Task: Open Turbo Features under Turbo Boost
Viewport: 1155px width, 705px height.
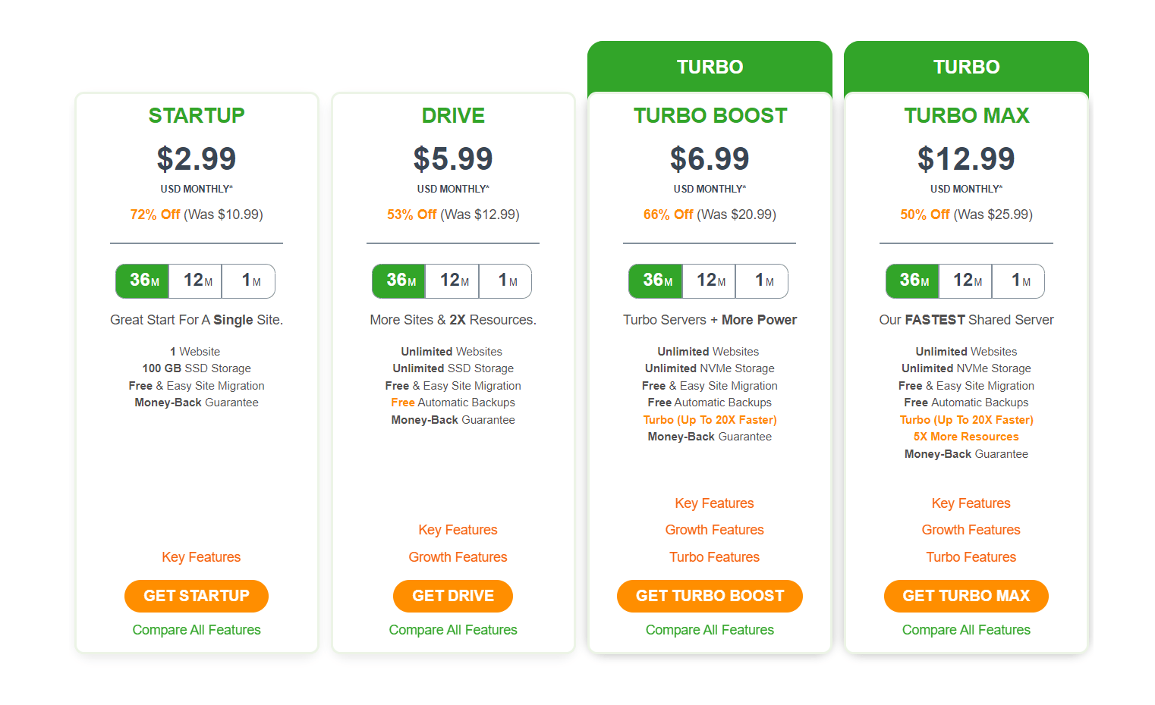Action: click(x=714, y=556)
